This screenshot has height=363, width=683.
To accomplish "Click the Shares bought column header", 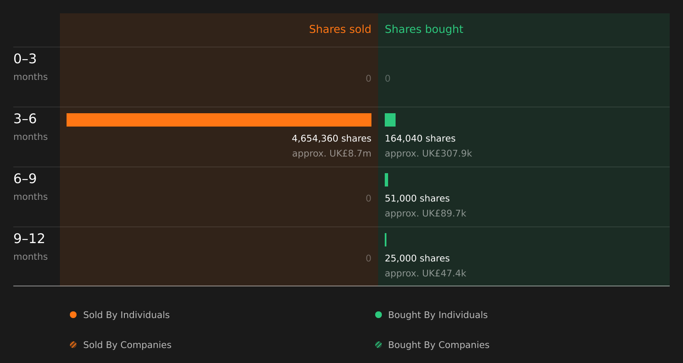I will [x=424, y=29].
